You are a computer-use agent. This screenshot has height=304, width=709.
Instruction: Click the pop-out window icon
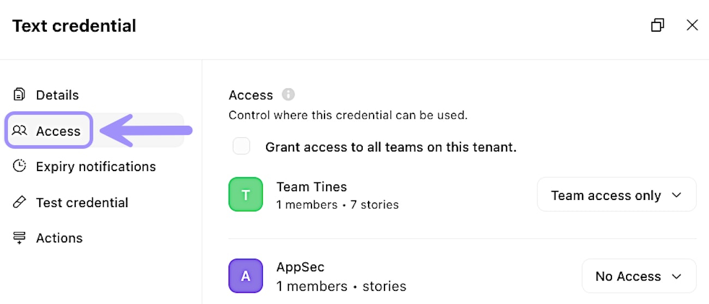(658, 25)
